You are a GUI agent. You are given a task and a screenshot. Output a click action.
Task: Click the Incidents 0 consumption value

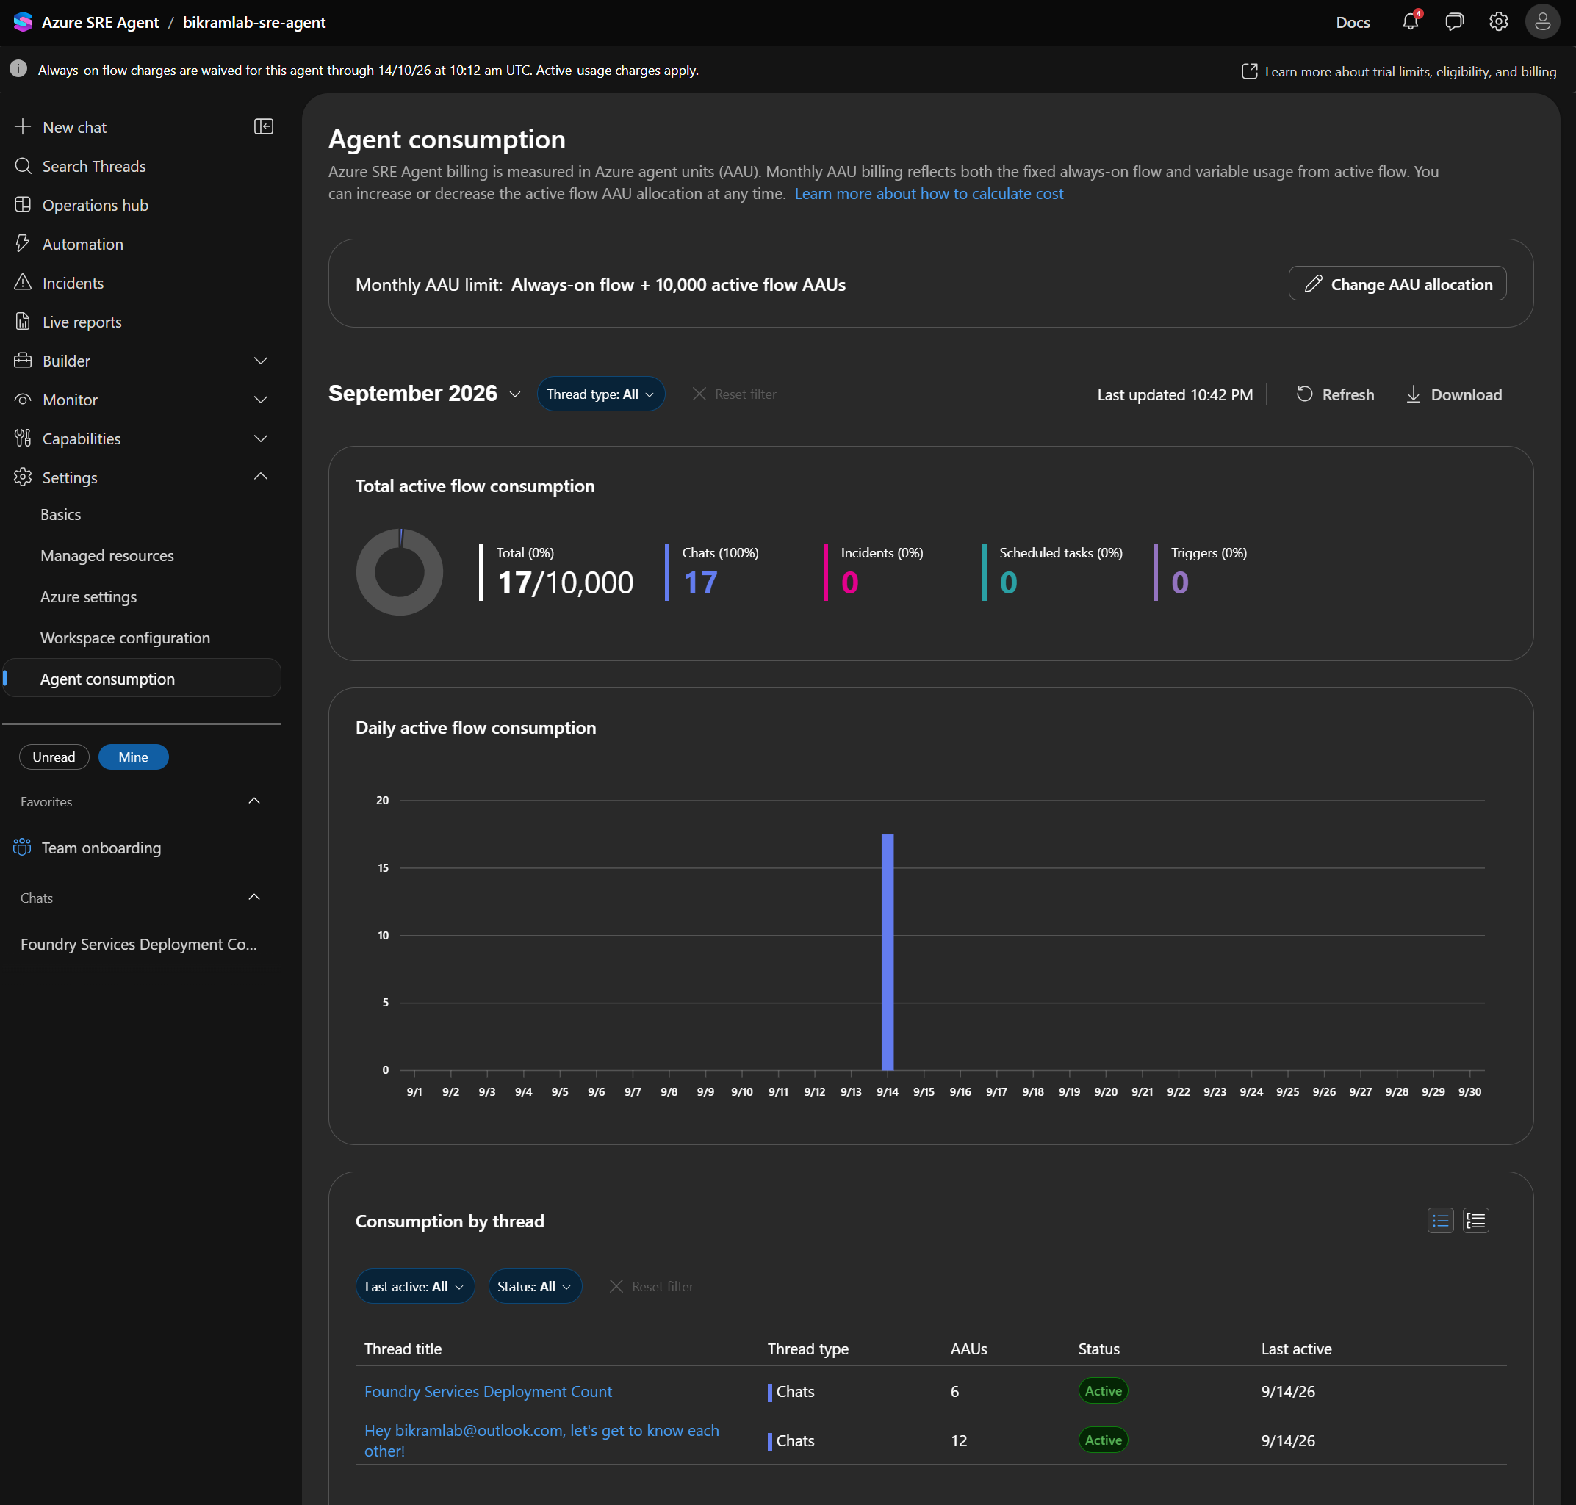click(x=849, y=582)
